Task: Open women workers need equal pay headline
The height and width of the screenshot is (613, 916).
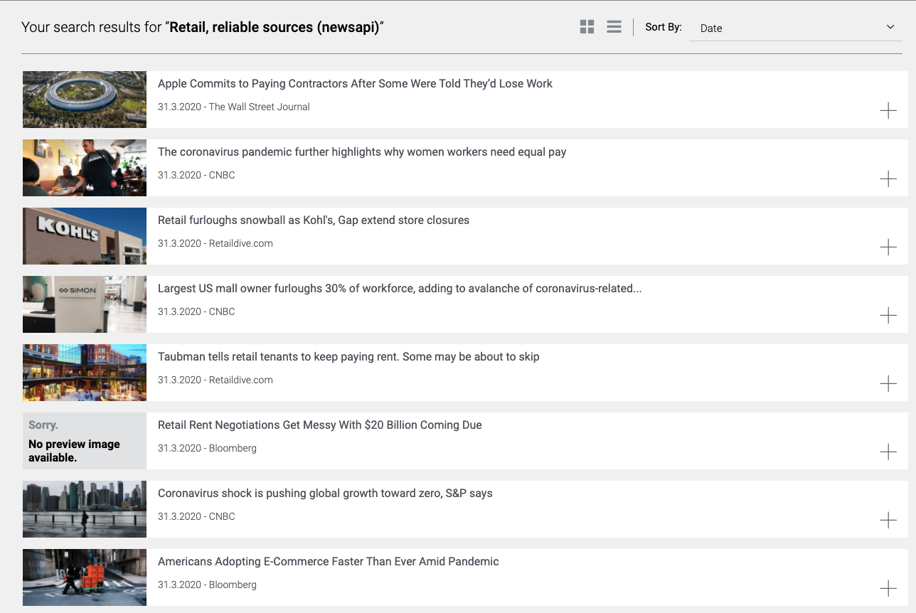Action: pos(362,152)
